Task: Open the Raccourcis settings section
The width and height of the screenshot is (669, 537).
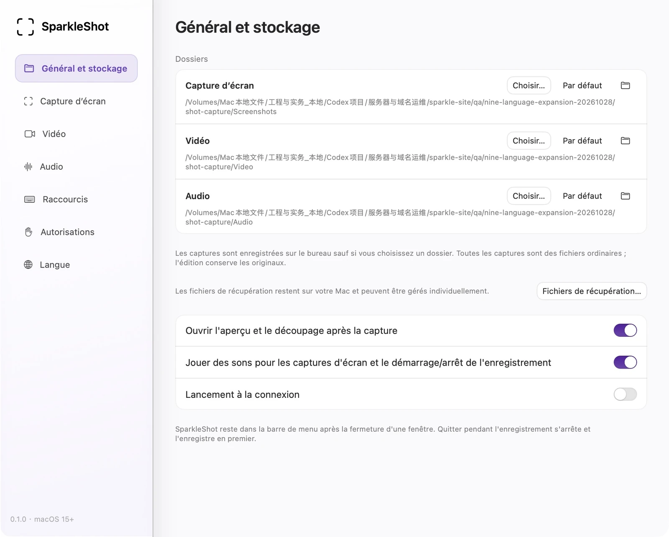Action: 77,199
